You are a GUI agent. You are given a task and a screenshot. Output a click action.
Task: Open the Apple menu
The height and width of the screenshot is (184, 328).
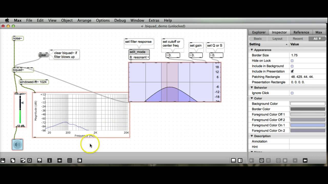[7, 20]
